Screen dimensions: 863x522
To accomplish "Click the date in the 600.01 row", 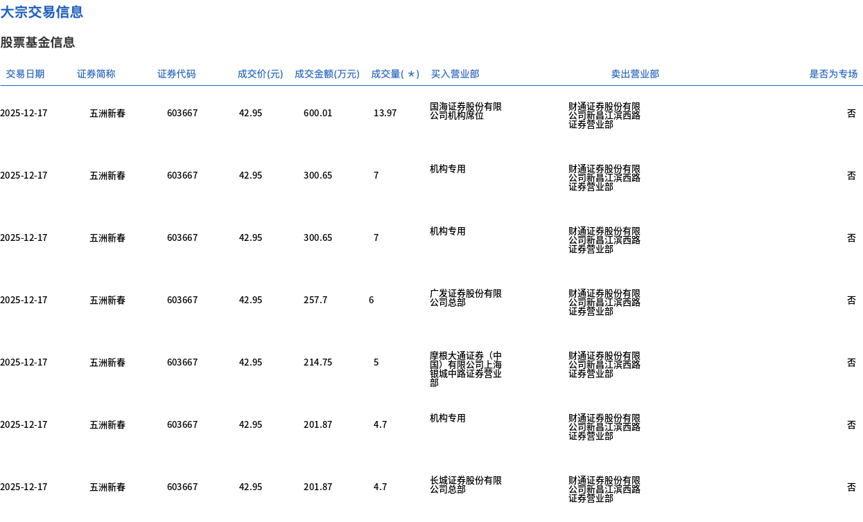I will click(x=24, y=113).
